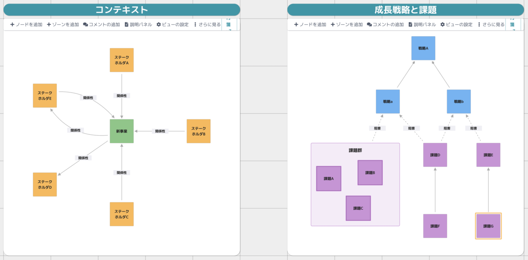Screen dimensions: 528x260
Task: Click 関係性 label on arrow pointing to ステークホルダE
Action: 76,130
